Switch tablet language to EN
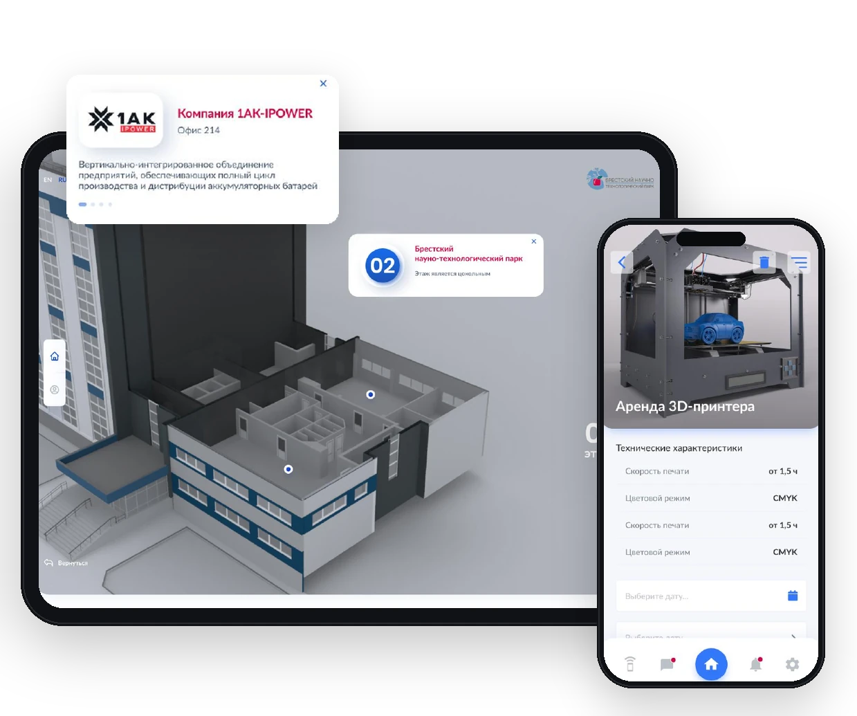 [x=48, y=180]
